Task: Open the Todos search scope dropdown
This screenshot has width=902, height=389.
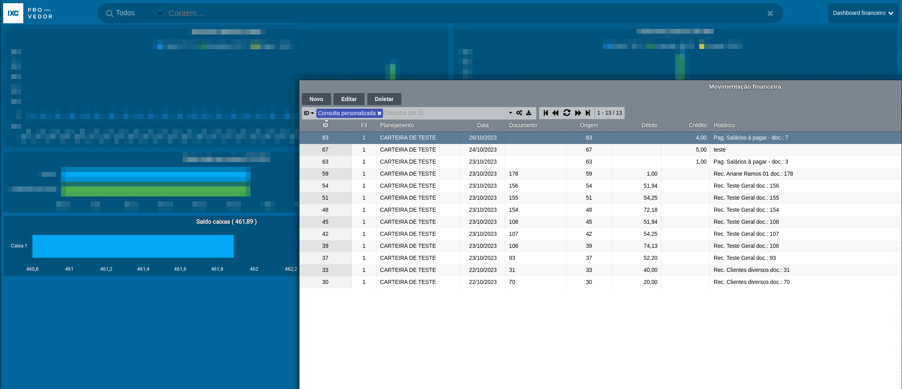Action: 139,13
